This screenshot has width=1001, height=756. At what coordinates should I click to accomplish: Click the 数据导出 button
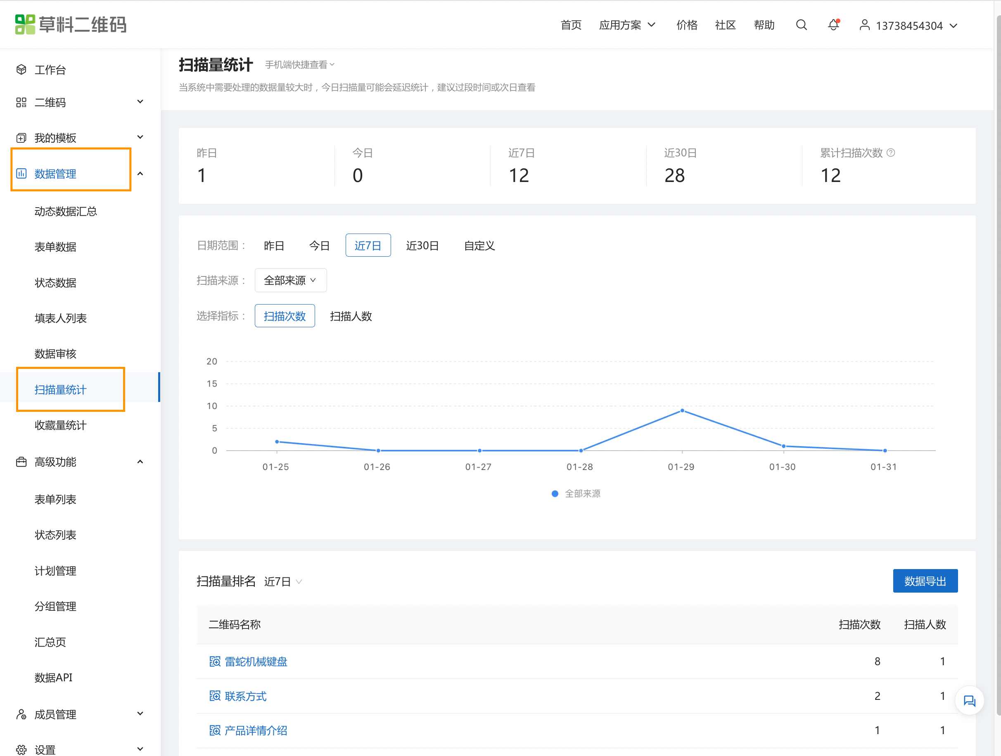[925, 581]
